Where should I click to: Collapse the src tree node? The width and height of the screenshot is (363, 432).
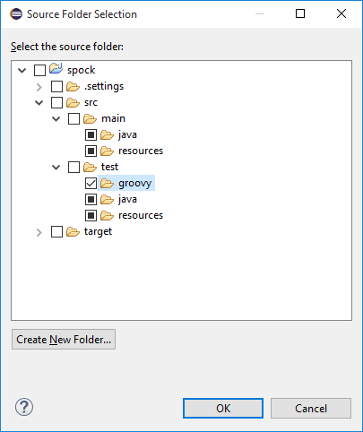click(39, 103)
